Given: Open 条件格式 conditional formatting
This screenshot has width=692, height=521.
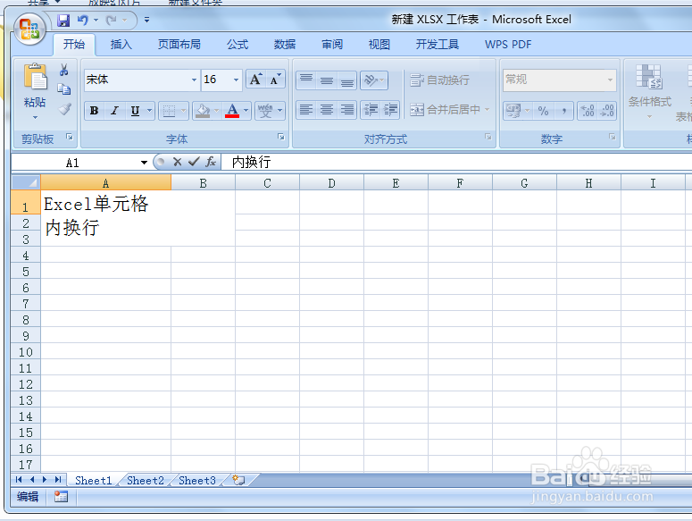Looking at the screenshot, I should [650, 91].
